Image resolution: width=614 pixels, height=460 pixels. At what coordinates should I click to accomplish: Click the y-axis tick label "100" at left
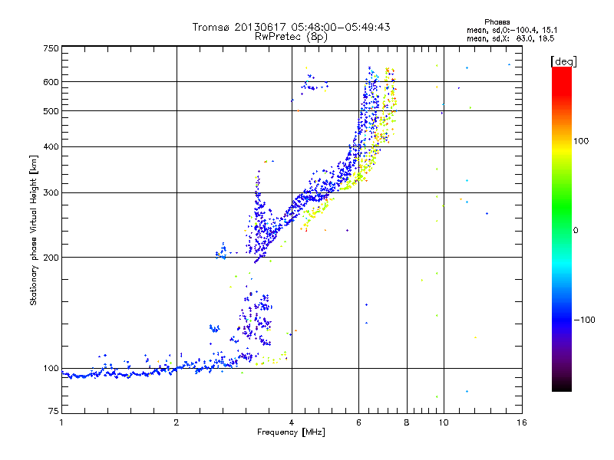coord(51,368)
